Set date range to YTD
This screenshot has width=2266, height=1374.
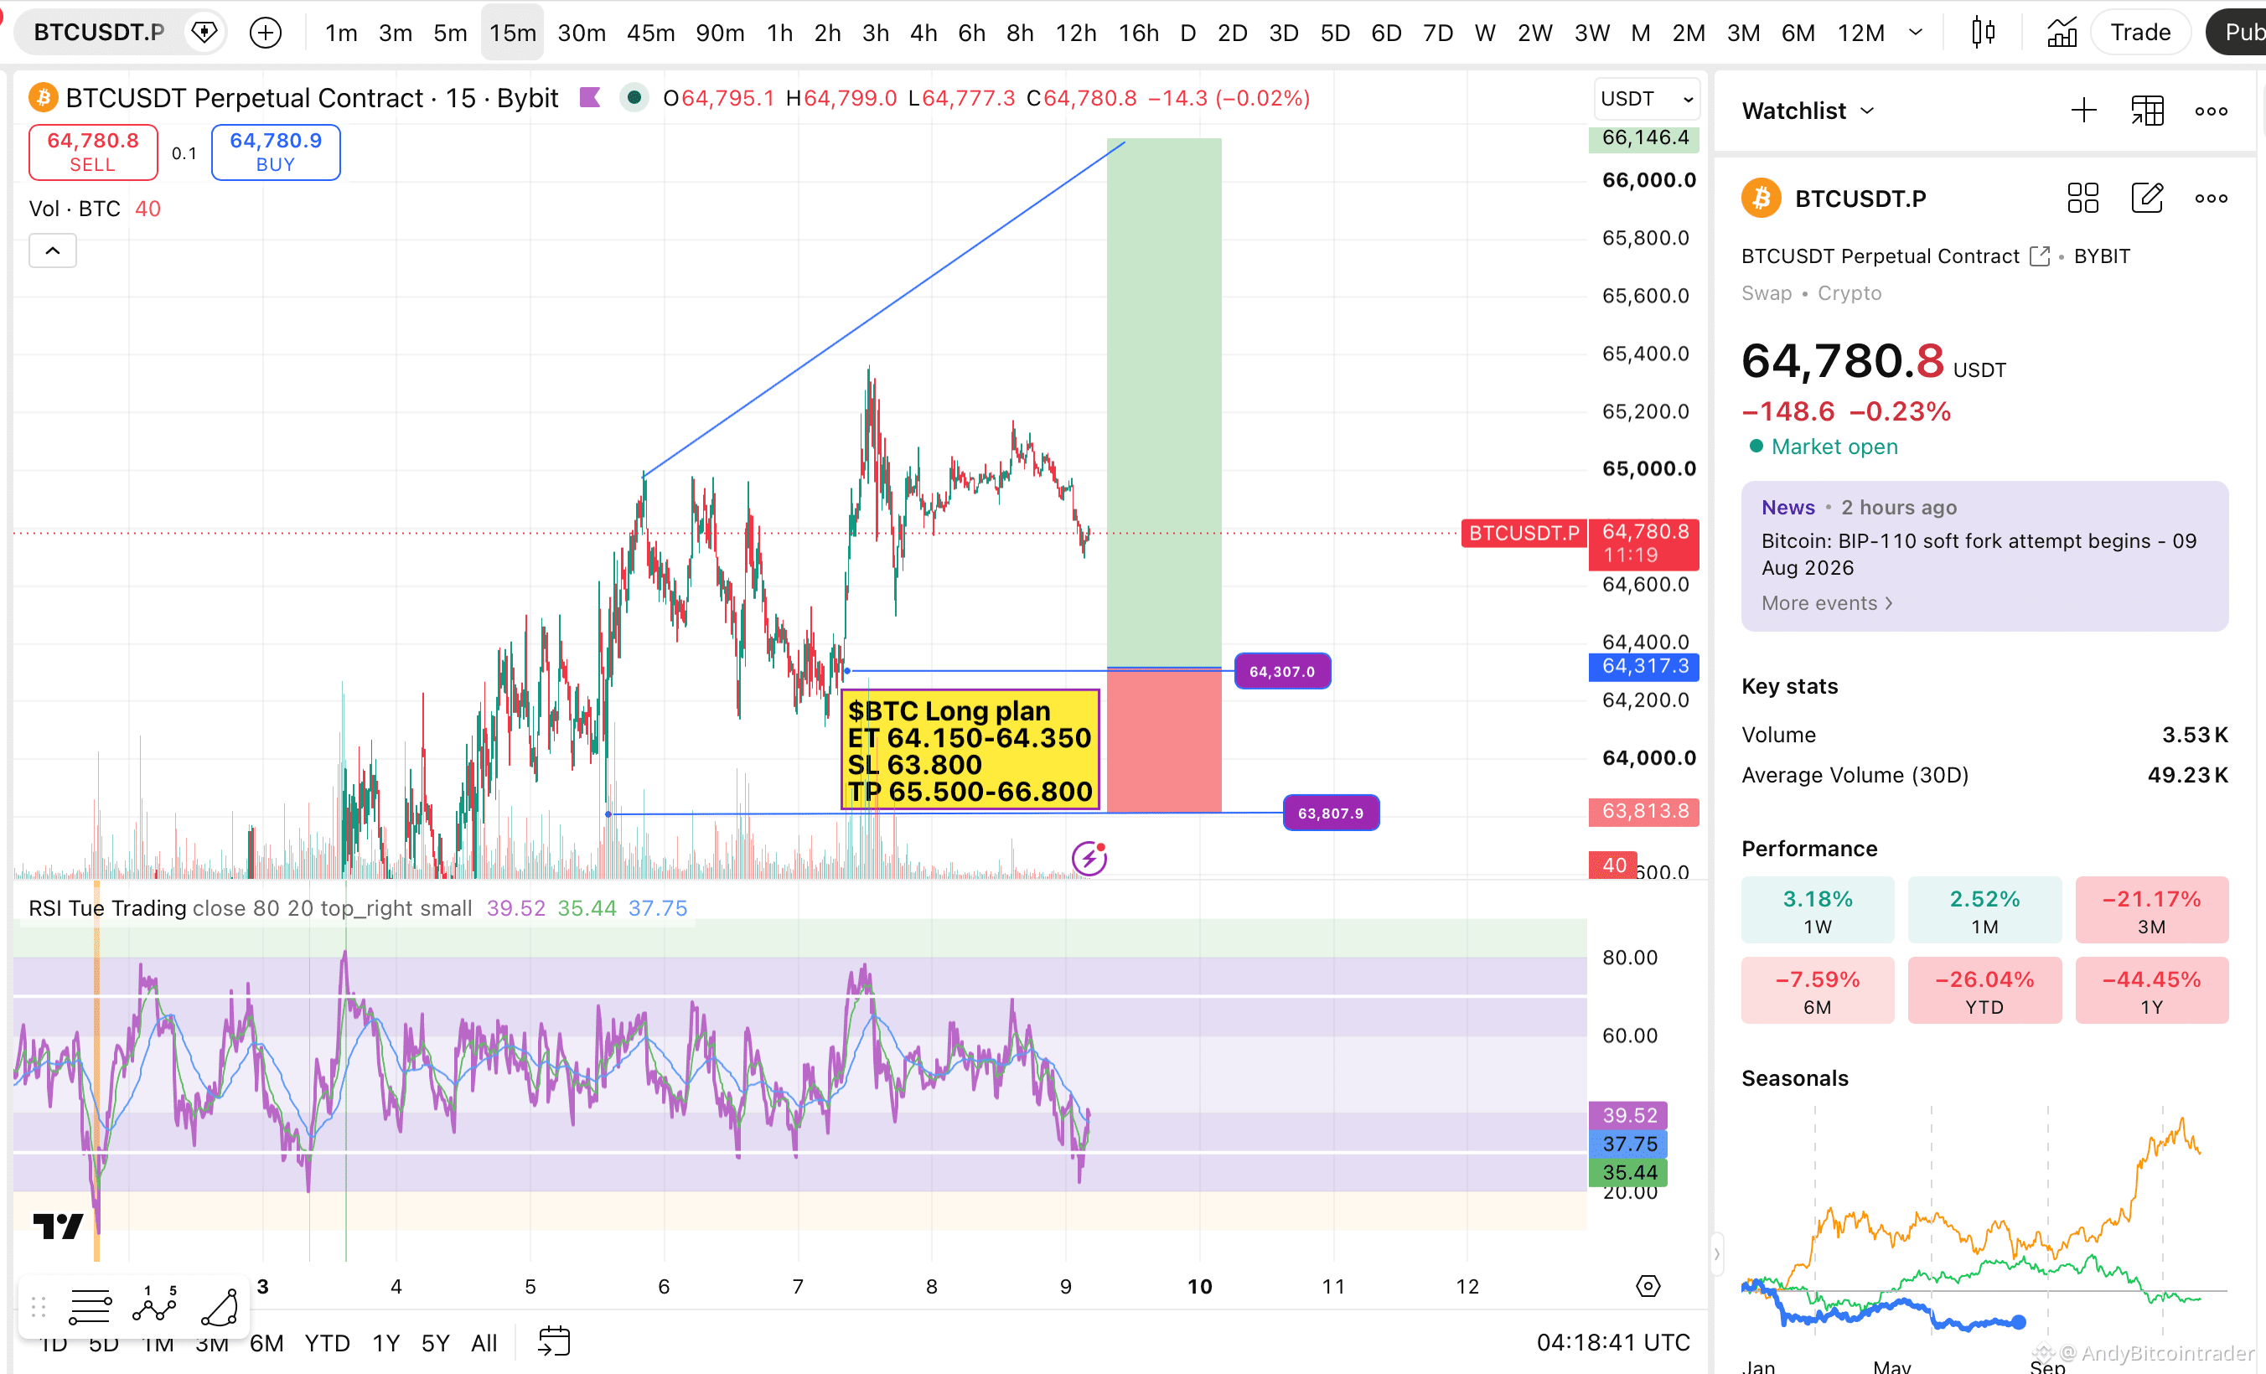click(327, 1343)
